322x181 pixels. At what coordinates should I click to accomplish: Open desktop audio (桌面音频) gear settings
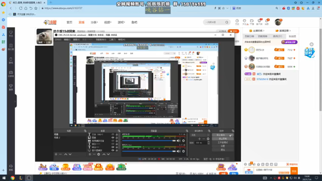pyautogui.click(x=183, y=141)
